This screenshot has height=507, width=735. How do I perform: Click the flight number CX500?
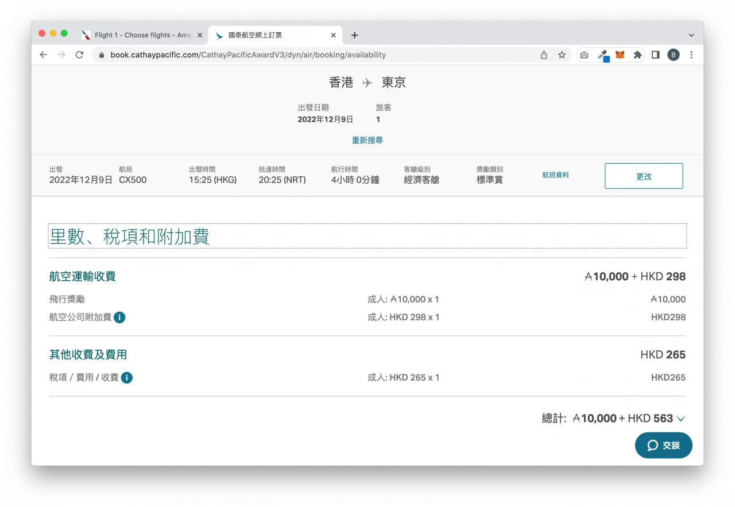point(133,180)
